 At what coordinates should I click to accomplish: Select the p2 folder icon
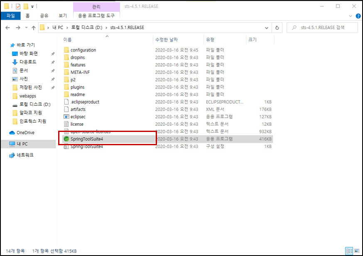point(66,80)
